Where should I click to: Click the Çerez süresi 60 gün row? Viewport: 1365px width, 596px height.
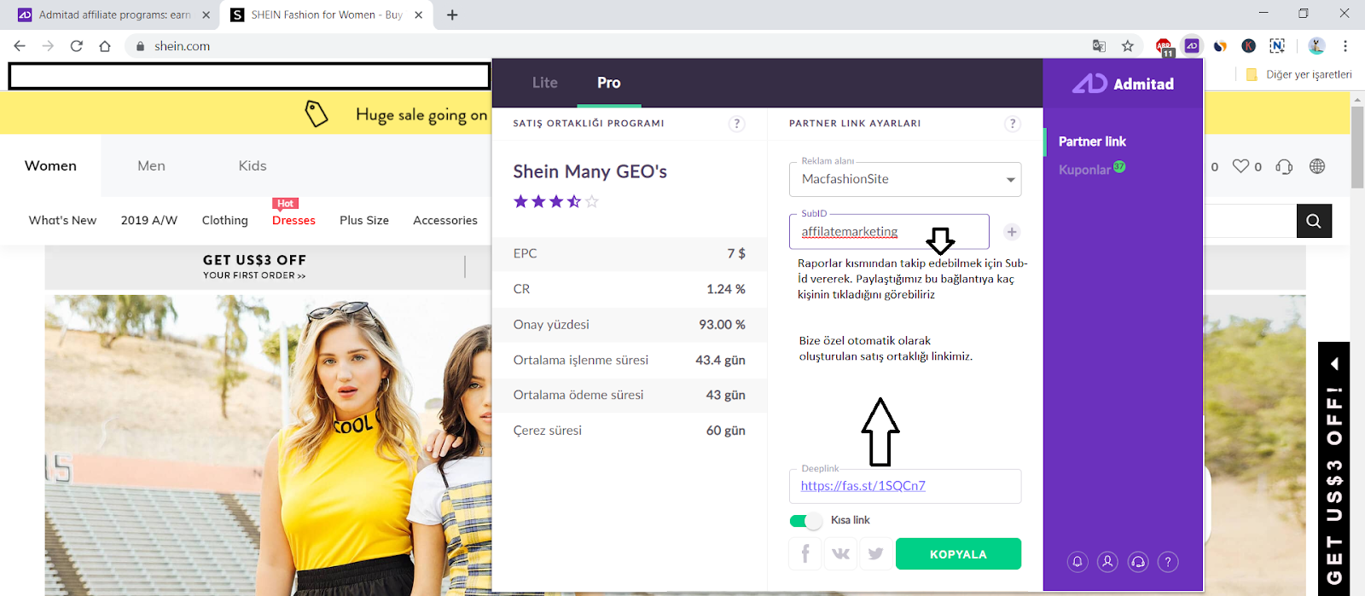[630, 431]
